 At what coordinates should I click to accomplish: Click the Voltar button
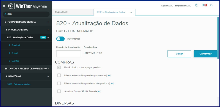point(179,54)
